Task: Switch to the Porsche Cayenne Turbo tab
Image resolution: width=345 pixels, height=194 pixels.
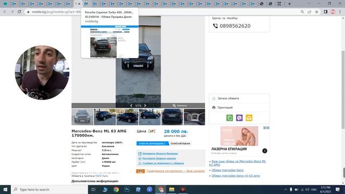Action: tap(86, 4)
